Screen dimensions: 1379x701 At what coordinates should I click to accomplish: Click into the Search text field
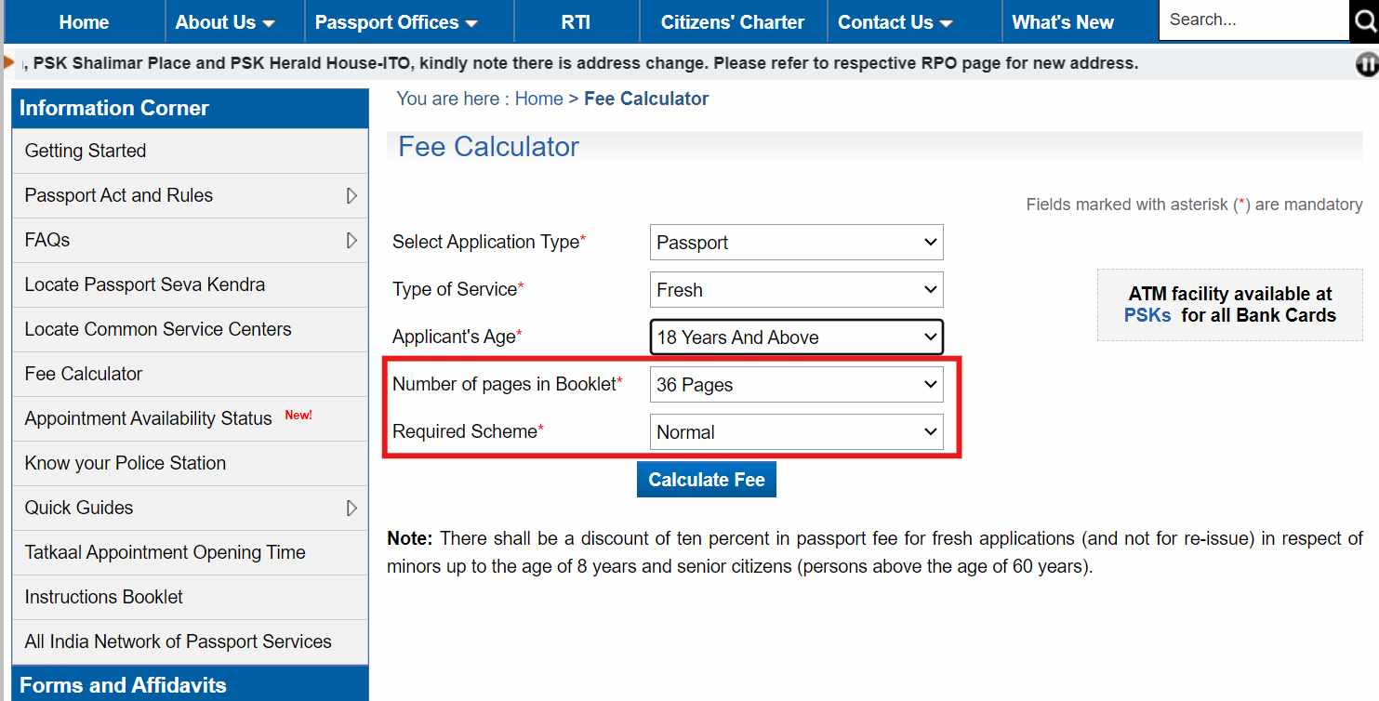(x=1252, y=20)
